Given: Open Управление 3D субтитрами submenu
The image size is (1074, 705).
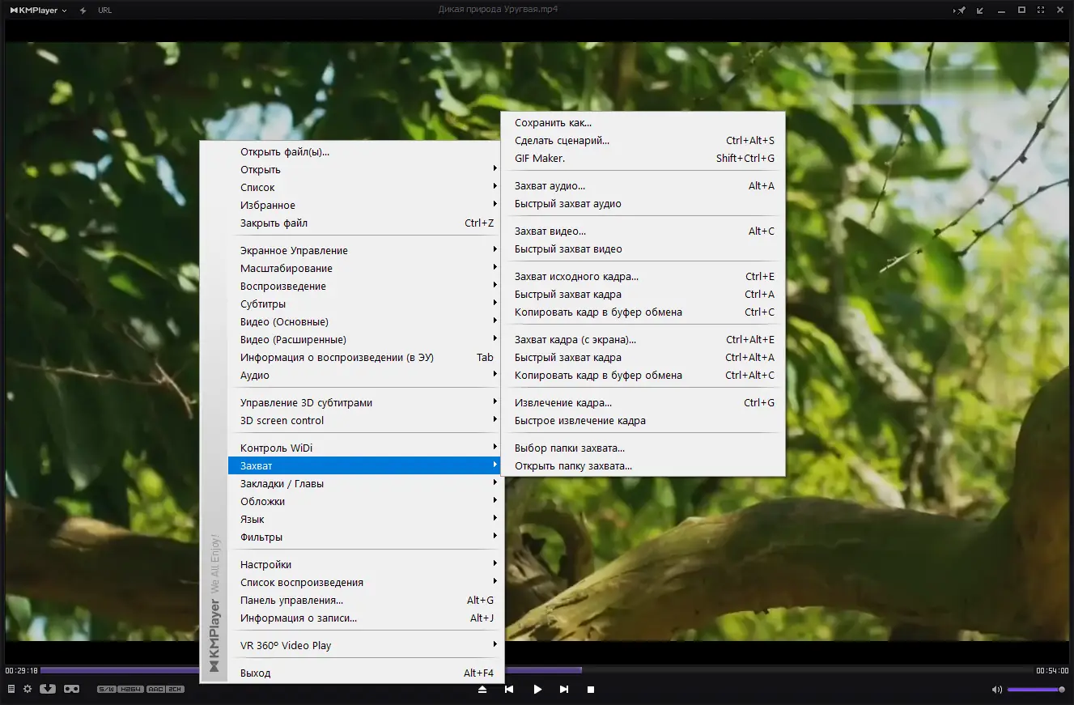Looking at the screenshot, I should click(363, 403).
